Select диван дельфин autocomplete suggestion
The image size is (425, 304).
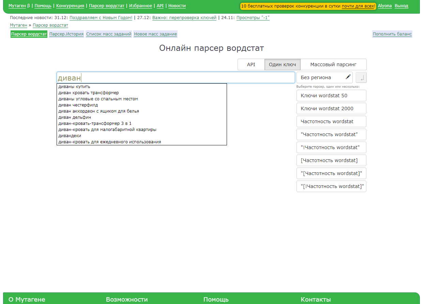[x=75, y=117]
